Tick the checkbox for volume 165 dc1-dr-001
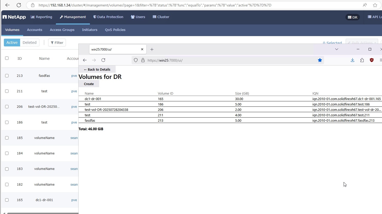This screenshot has width=382, height=214. (7, 200)
